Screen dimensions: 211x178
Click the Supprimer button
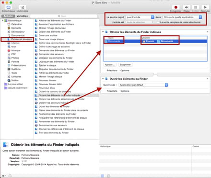(125, 65)
